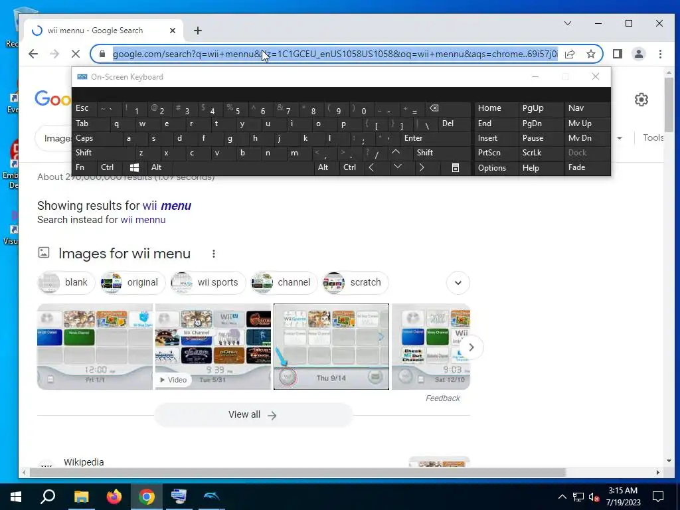Expand more image filter chips chevron

click(458, 283)
